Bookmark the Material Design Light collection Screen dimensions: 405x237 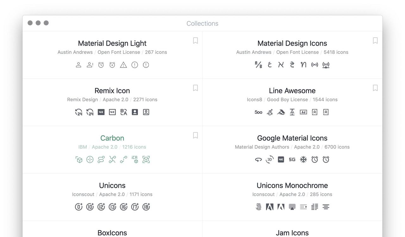click(x=196, y=41)
